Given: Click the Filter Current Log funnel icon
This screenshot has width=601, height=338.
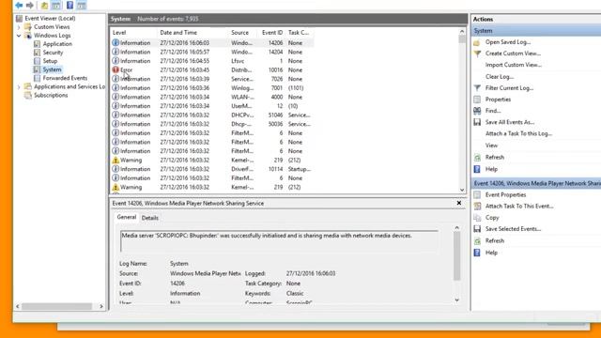Looking at the screenshot, I should [477, 88].
